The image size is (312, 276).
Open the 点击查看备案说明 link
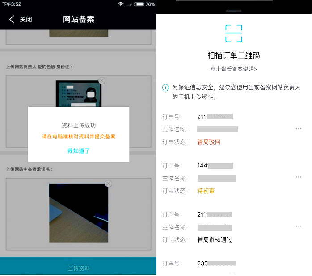point(233,69)
